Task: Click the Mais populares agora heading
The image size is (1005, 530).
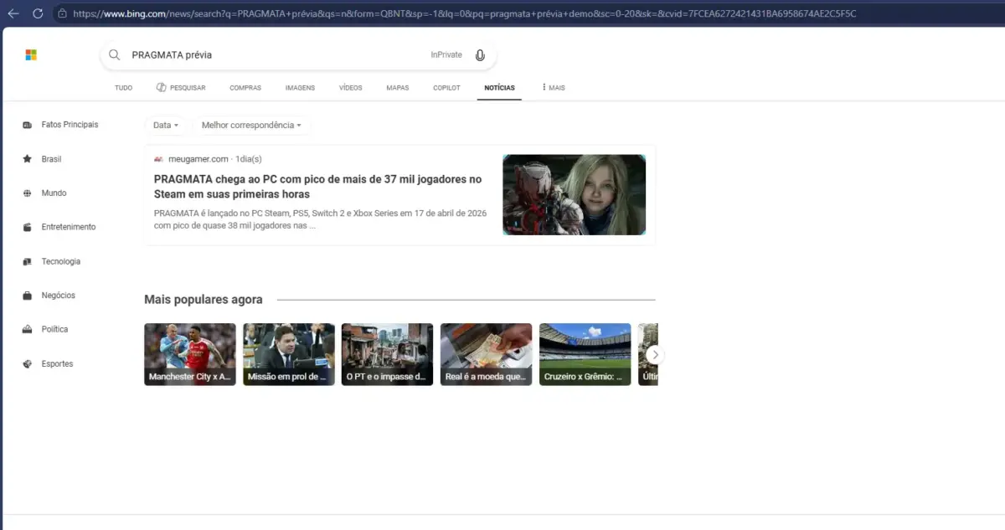Action: (204, 300)
